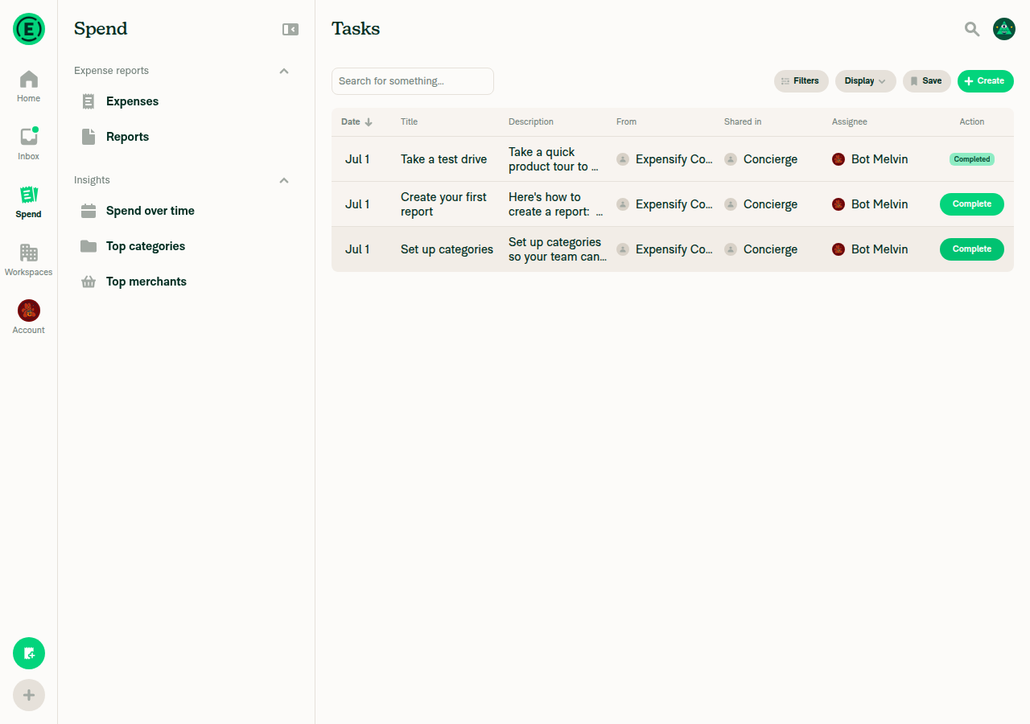
Task: Open the Expenses menu item
Action: 186,101
